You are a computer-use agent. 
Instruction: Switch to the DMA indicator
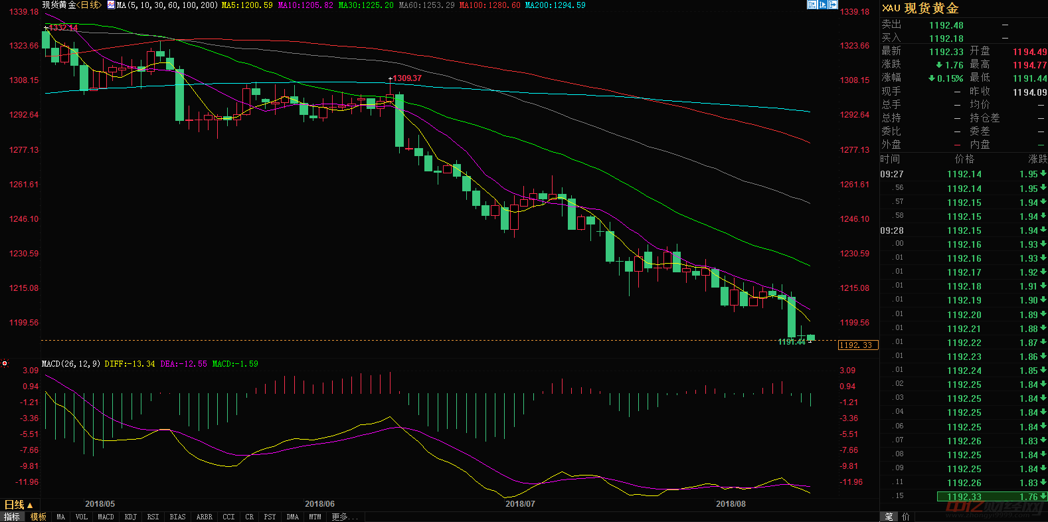pos(293,517)
